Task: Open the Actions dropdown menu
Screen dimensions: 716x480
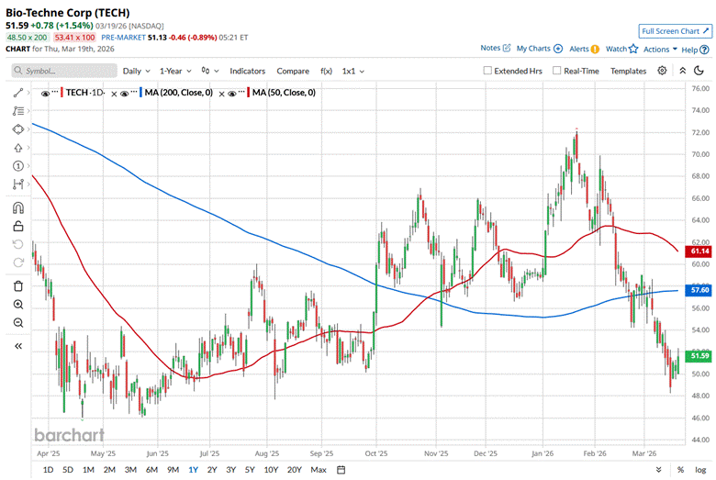Action: coord(660,49)
